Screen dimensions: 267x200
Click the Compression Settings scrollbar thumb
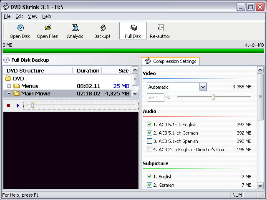point(260,97)
